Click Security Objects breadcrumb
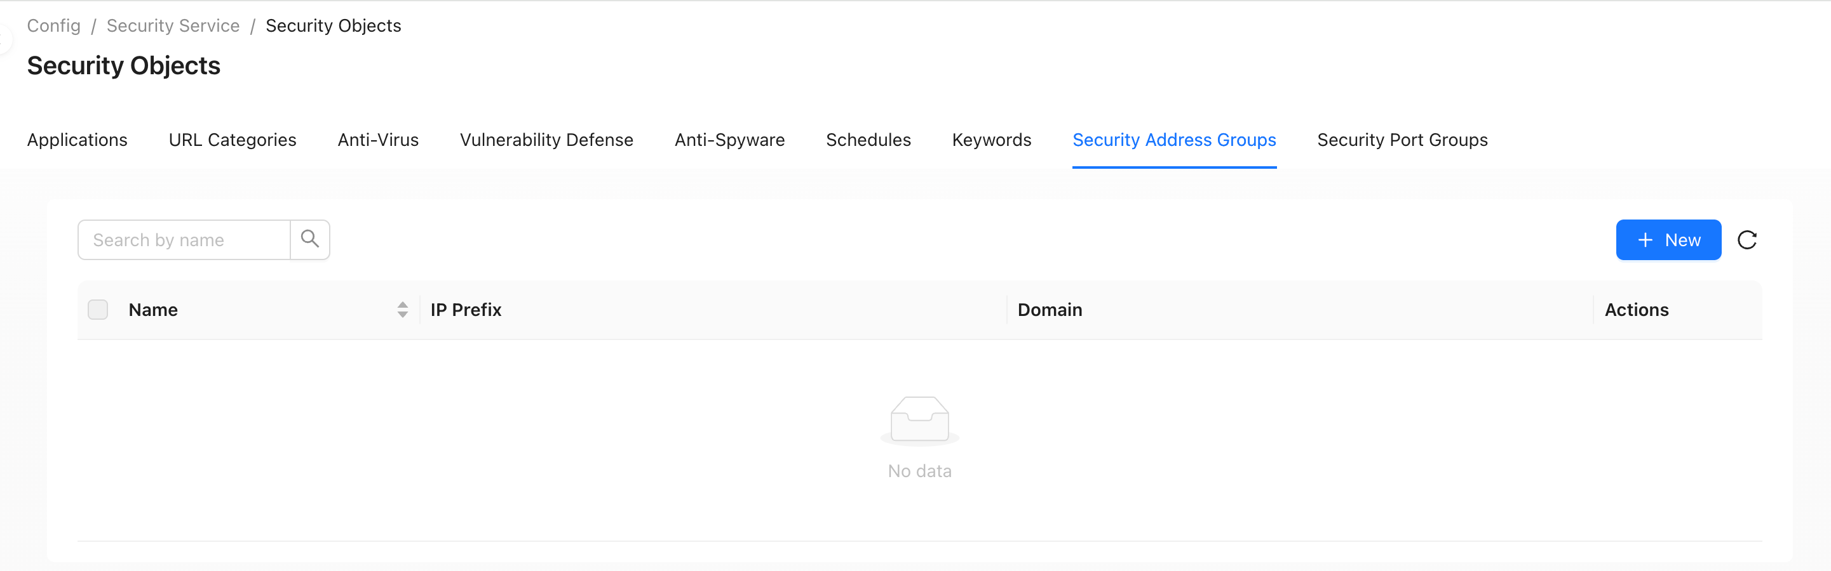This screenshot has height=571, width=1831. point(334,25)
